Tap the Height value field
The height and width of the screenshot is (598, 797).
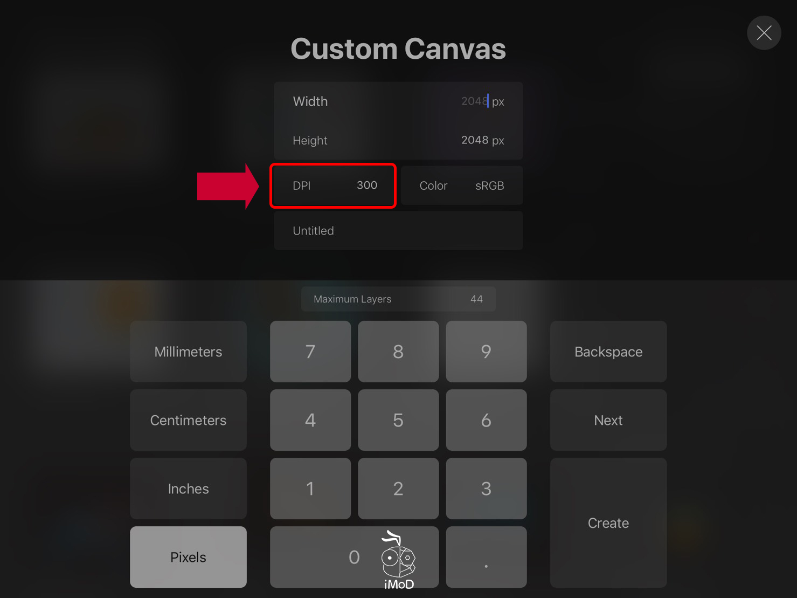[398, 140]
